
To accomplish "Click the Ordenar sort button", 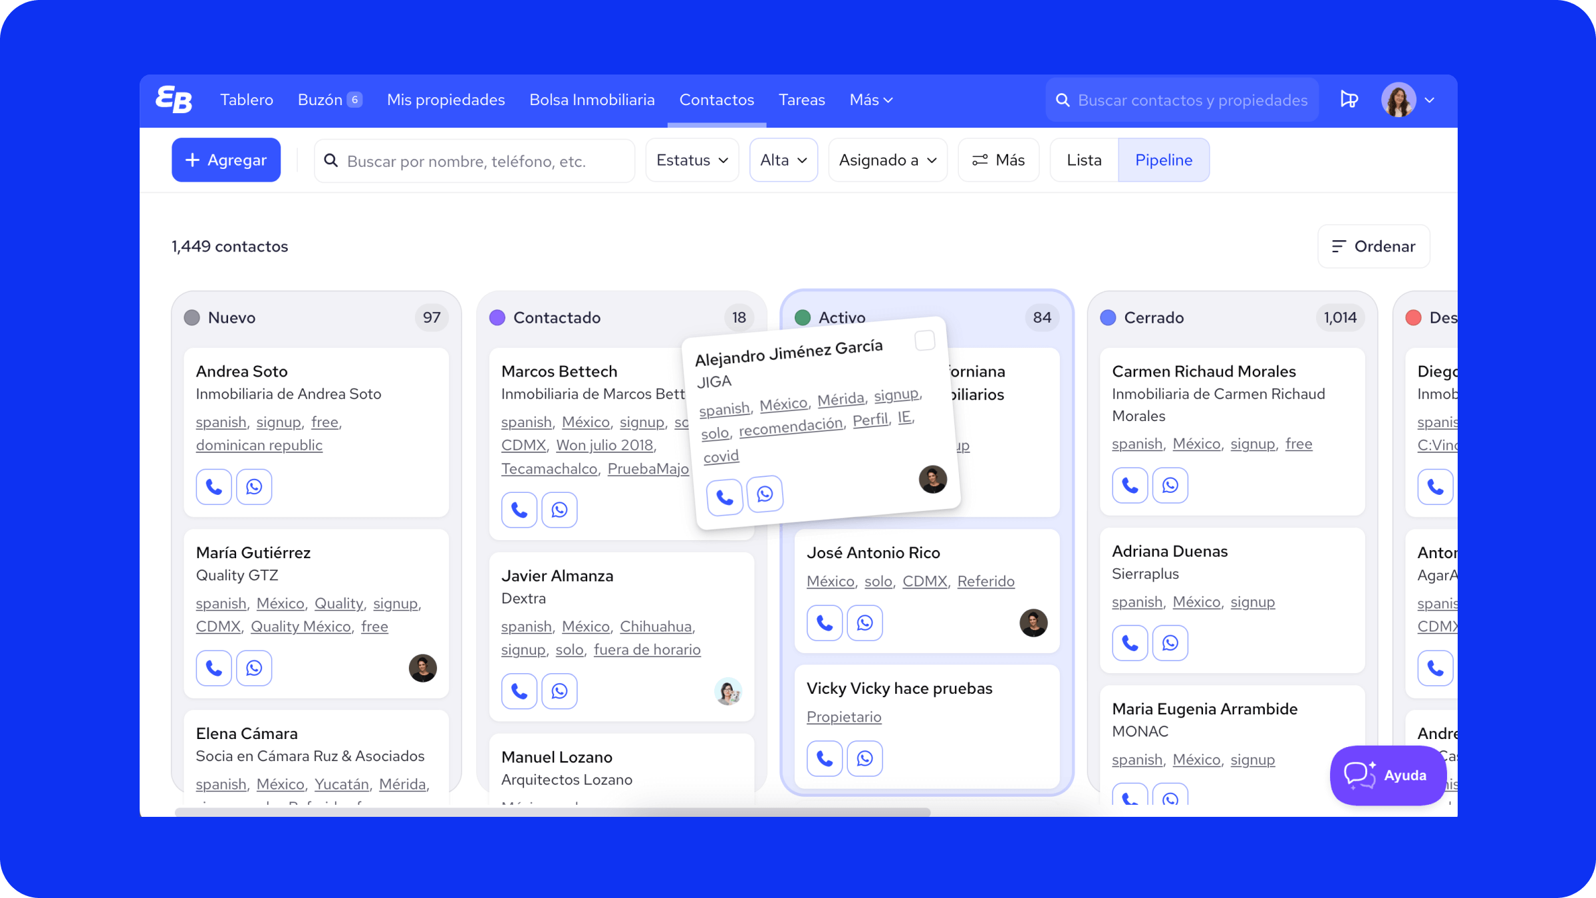I will point(1373,247).
